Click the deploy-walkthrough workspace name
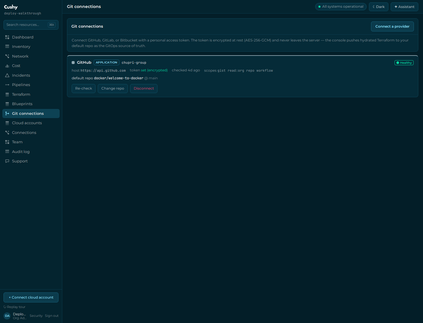This screenshot has width=423, height=323. (22, 14)
